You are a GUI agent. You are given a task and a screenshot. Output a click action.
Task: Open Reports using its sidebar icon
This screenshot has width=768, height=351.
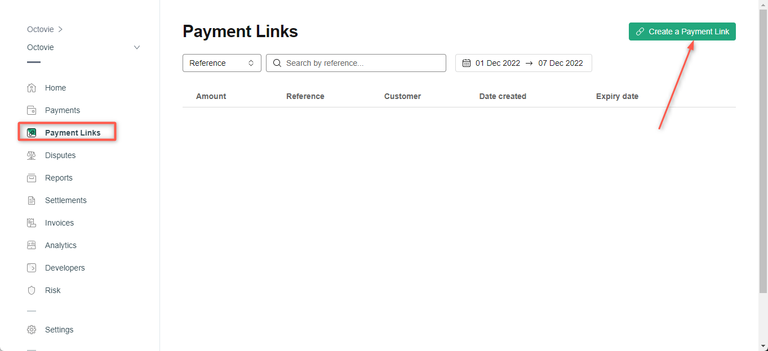tap(32, 178)
